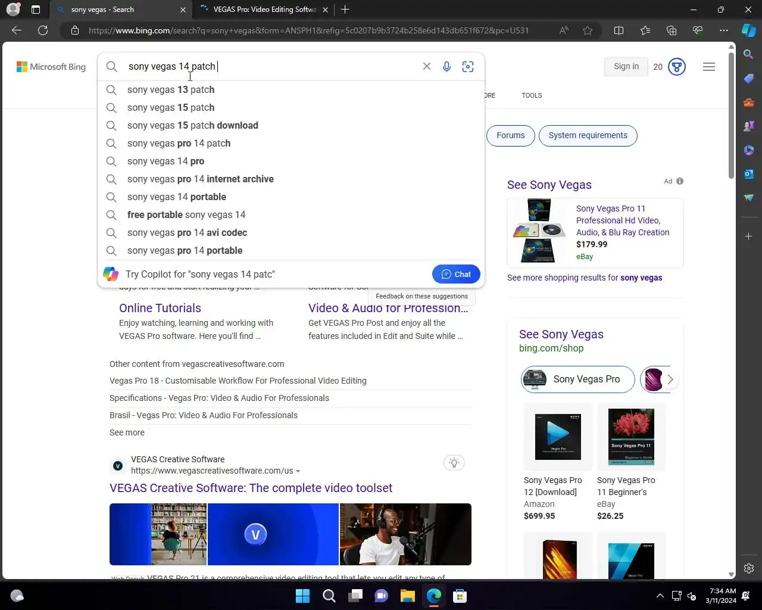Select suggestion "sony vegas 15 patch download"

[291, 125]
